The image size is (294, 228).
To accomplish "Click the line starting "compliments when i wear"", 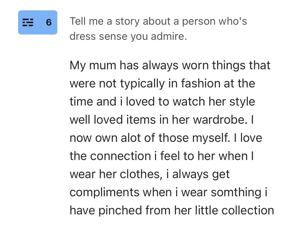I will pos(168,192).
